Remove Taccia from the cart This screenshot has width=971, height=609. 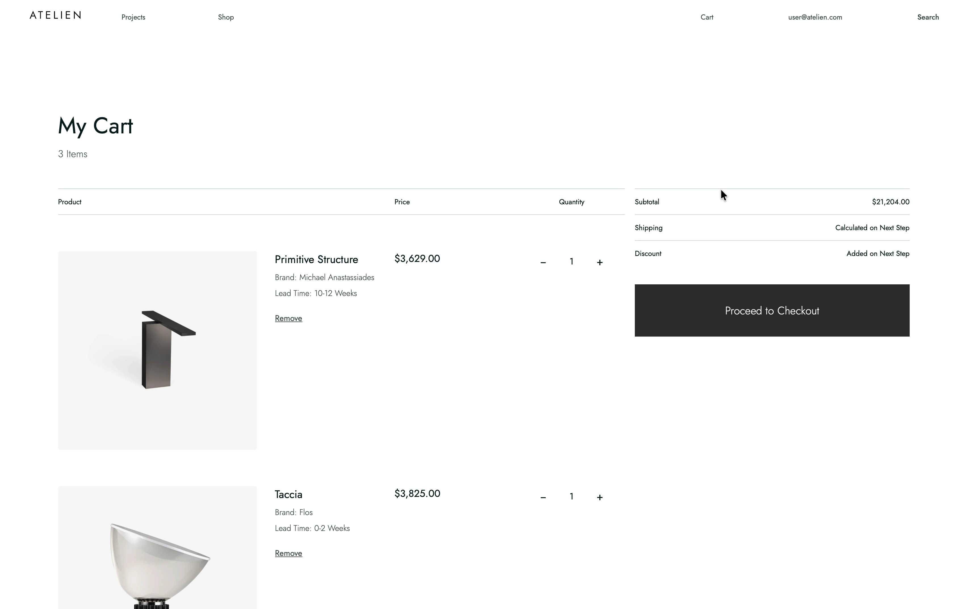[x=288, y=553]
